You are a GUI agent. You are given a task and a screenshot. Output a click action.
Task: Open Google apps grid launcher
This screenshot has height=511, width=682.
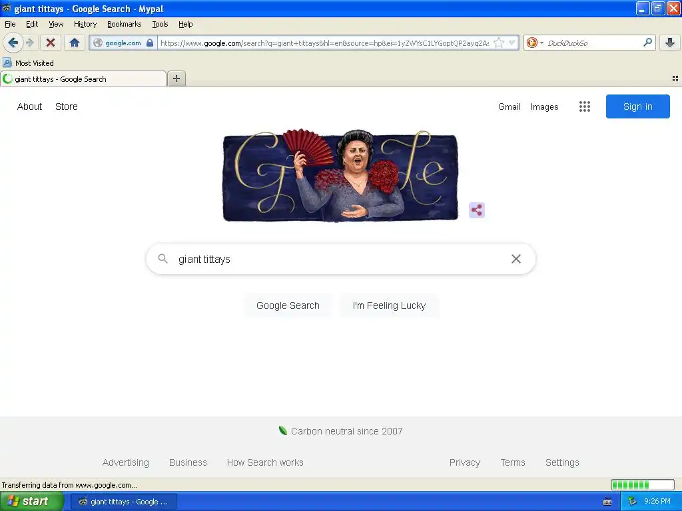[585, 106]
